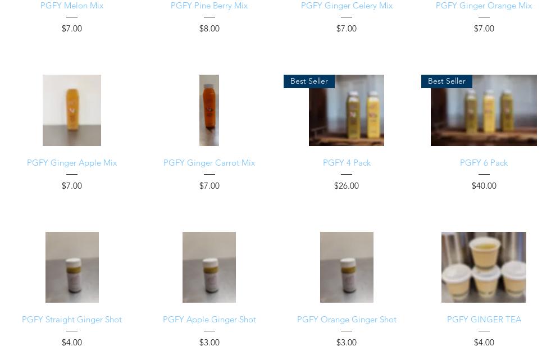Viewport: 542px width, 351px height.
Task: Go to PGFY Ginger Carrot Mix title link
Action: tap(209, 163)
